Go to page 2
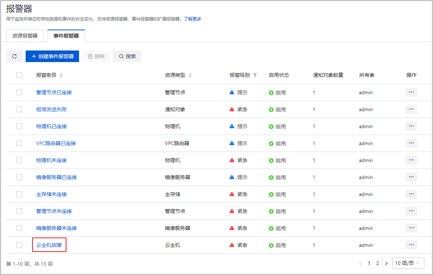The width and height of the screenshot is (433, 275). 377,263
